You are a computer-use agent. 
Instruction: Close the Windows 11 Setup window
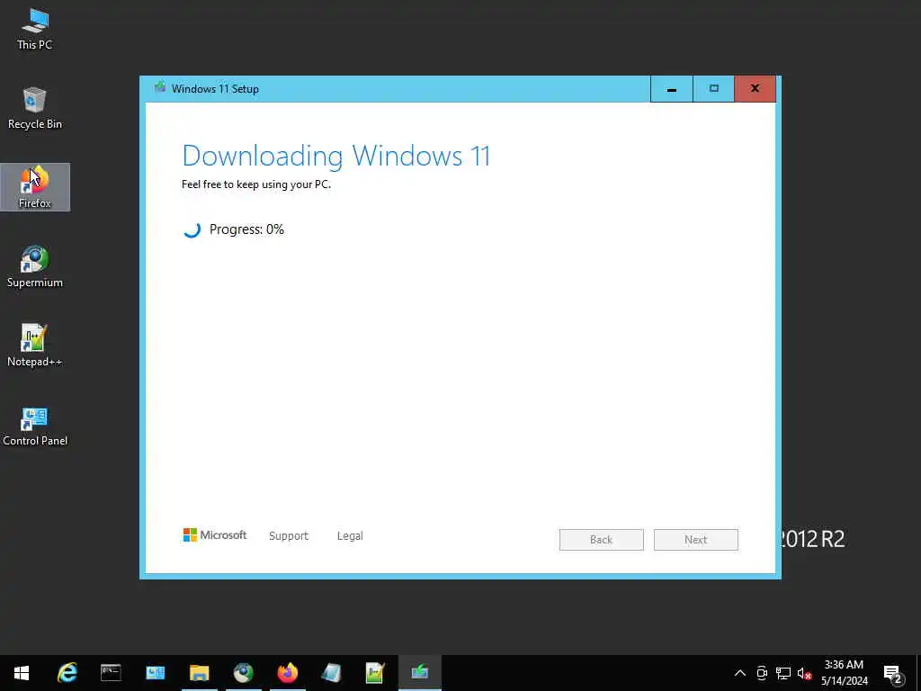[756, 89]
